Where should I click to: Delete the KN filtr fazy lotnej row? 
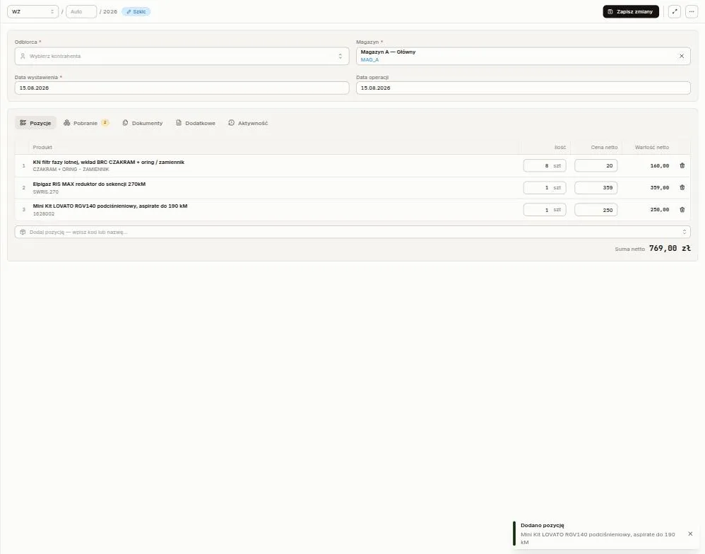click(682, 165)
